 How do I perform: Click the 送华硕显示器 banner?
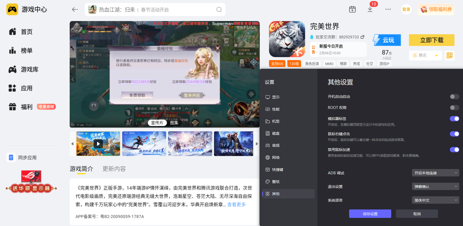coord(31,182)
